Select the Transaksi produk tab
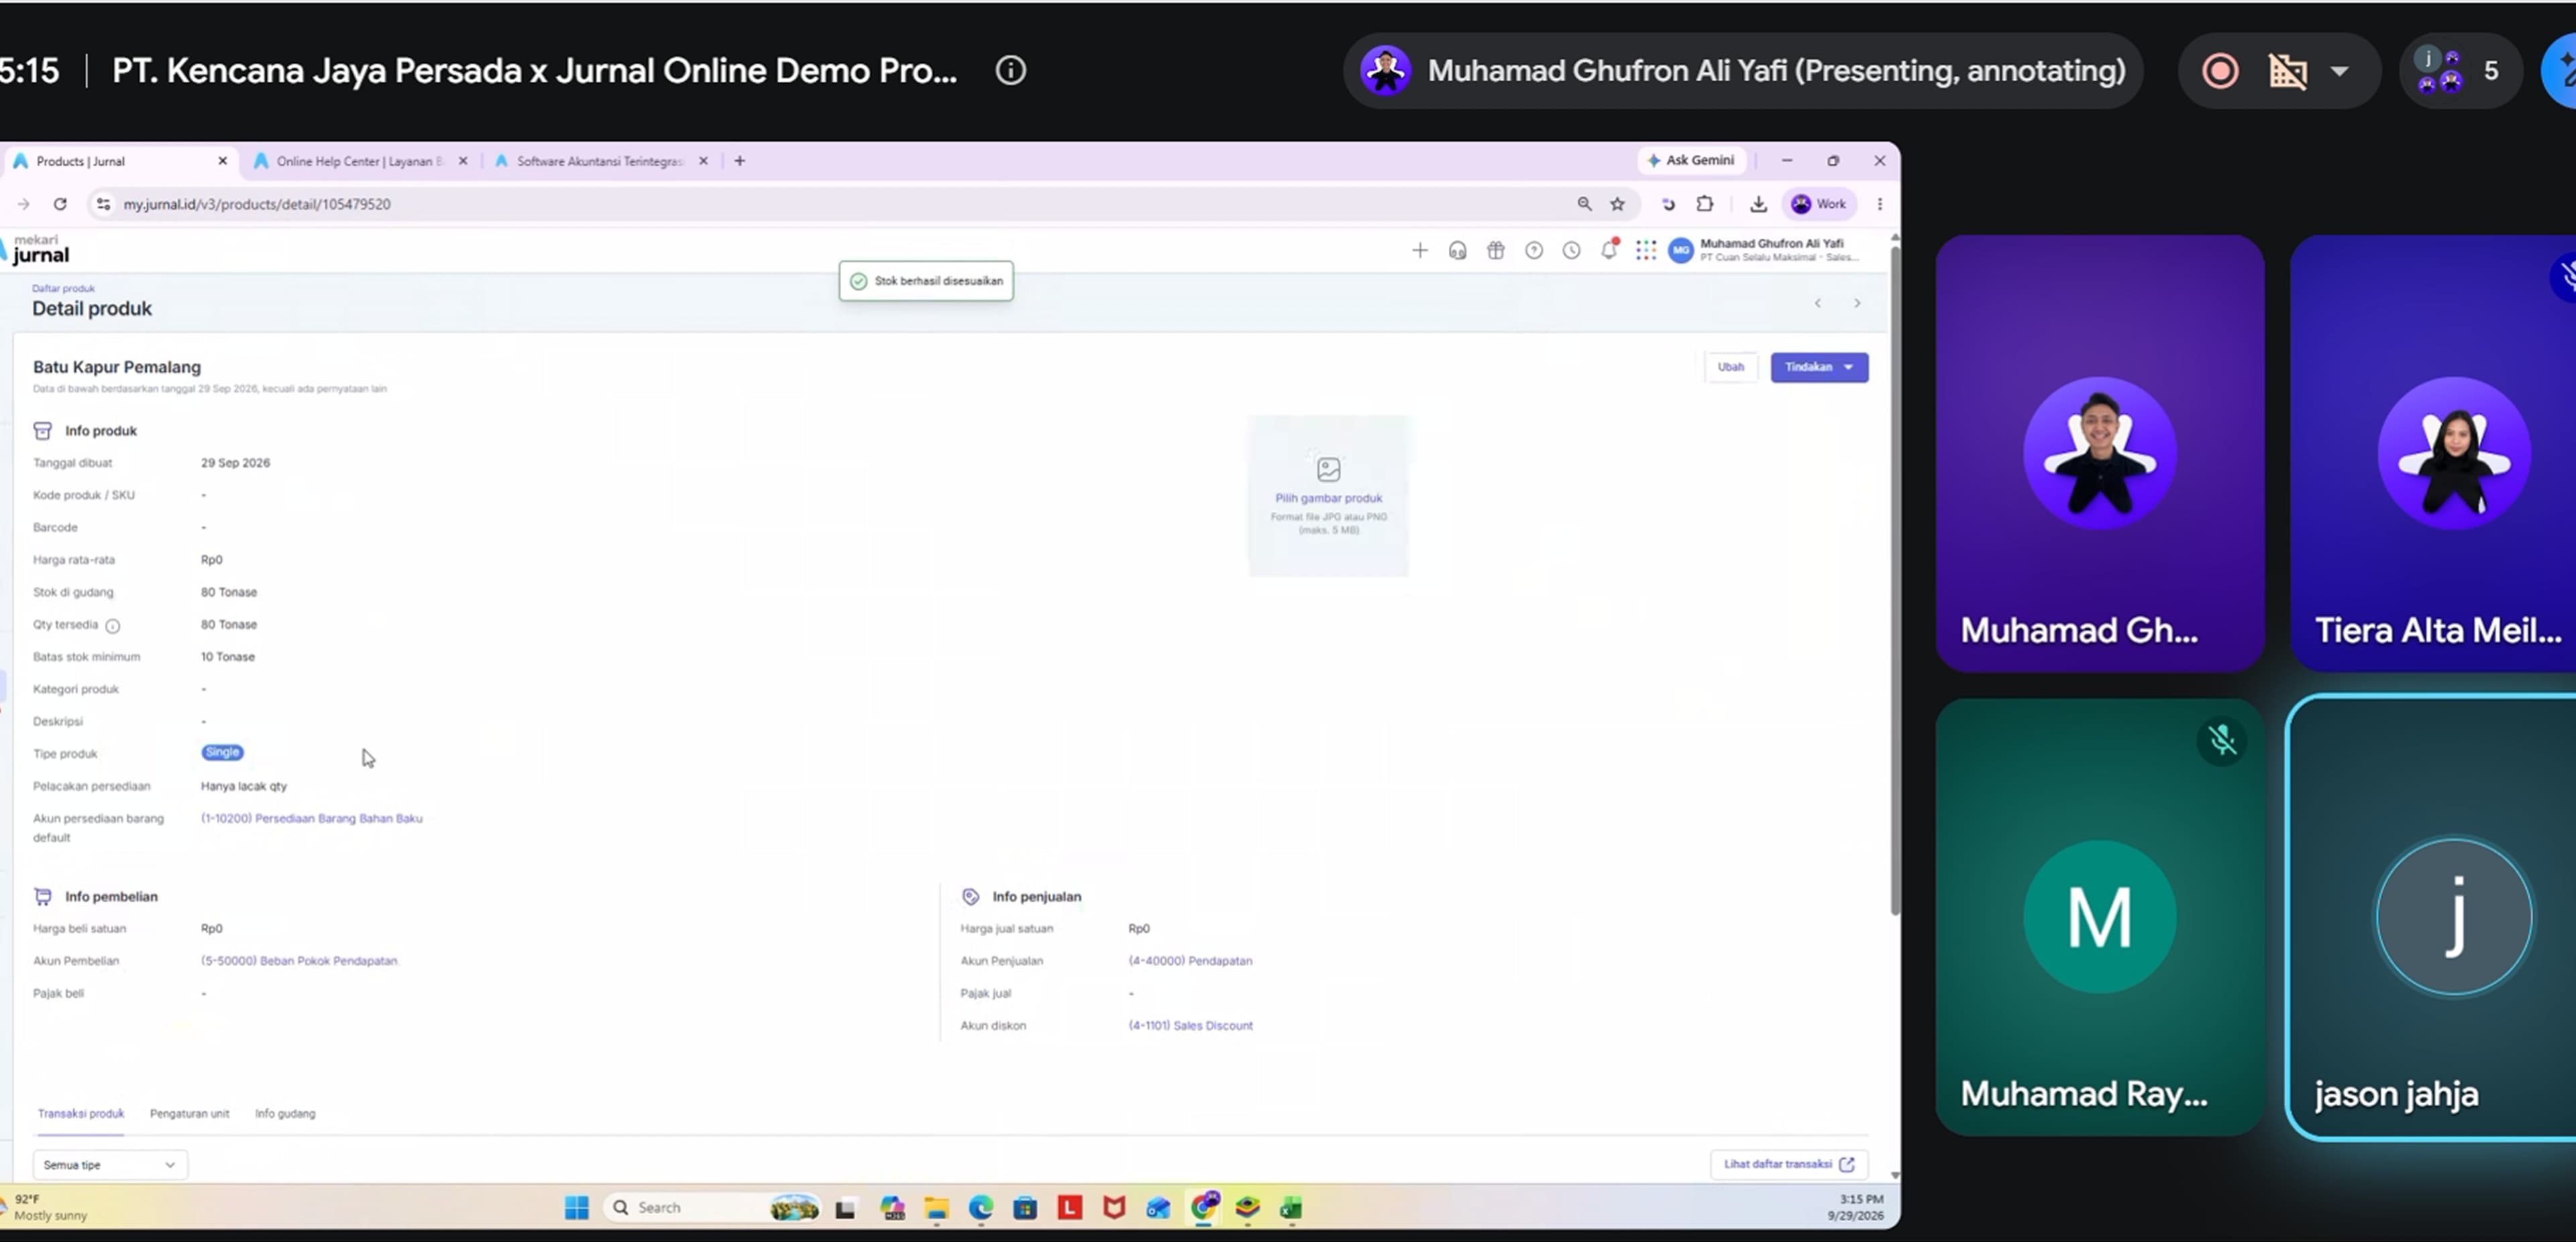The height and width of the screenshot is (1242, 2576). pos(81,1114)
